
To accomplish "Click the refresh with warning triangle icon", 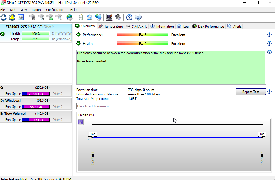I will click(12, 17).
